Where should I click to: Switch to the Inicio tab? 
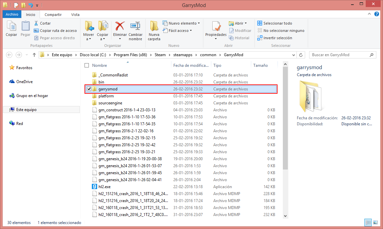(31, 15)
